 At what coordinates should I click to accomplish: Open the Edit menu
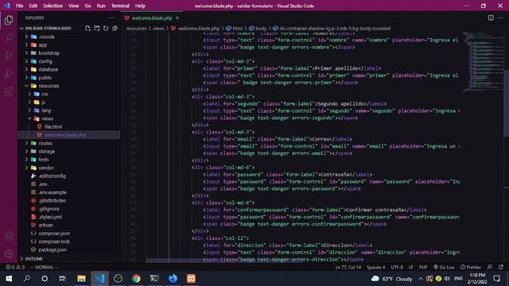[33, 6]
